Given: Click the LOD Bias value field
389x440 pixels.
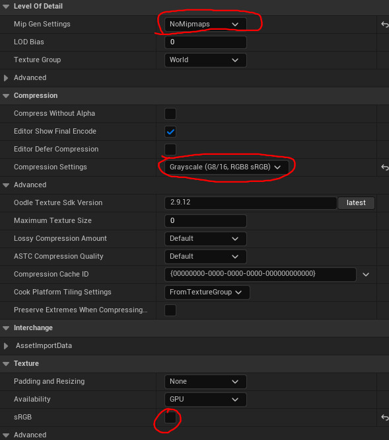Looking at the screenshot, I should 205,42.
